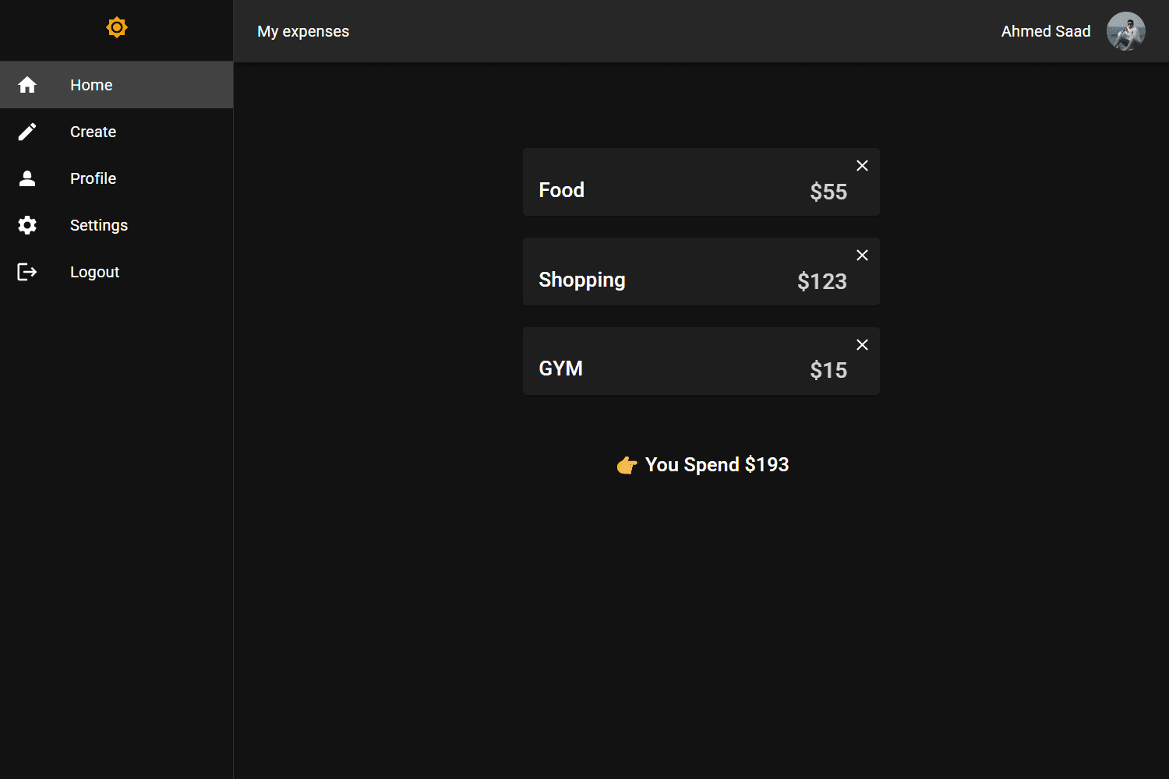Image resolution: width=1169 pixels, height=779 pixels.
Task: Click the Home house icon in sidebar
Action: coord(27,85)
